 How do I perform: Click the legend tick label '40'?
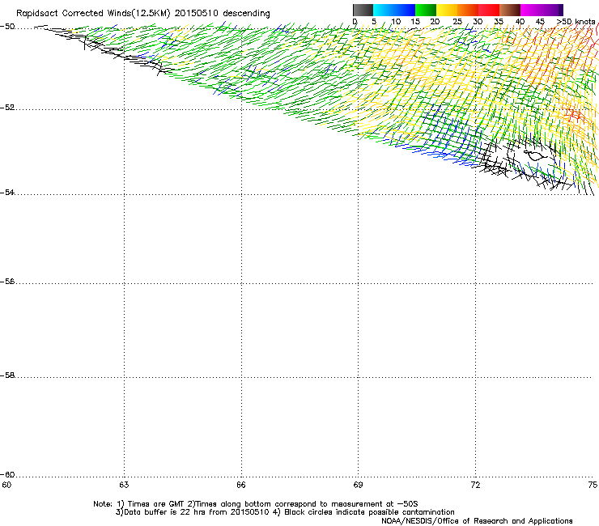click(520, 22)
